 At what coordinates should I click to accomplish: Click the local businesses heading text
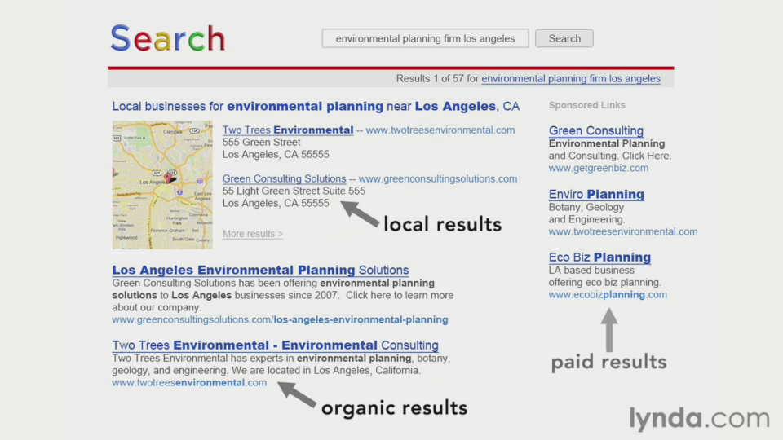[x=316, y=106]
